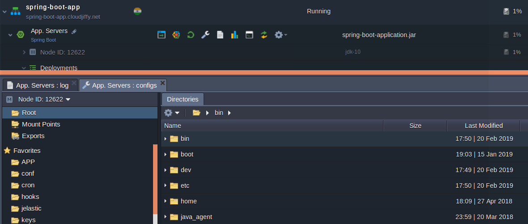Collapse the spring-boot-app environment
Screen dimensions: 528x224
4,12
